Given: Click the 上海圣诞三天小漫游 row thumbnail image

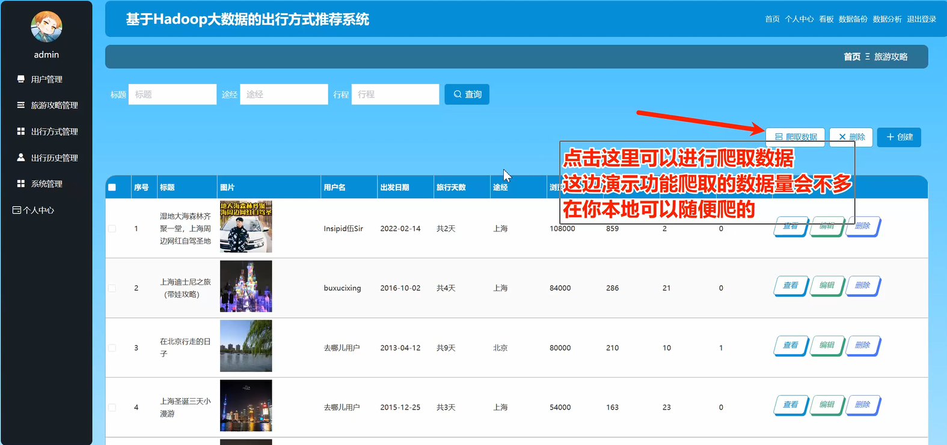Looking at the screenshot, I should point(246,405).
